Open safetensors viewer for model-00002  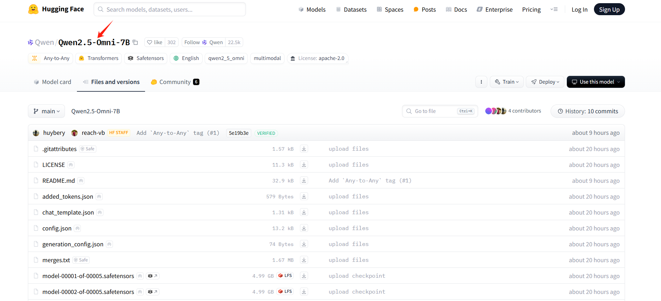click(152, 292)
